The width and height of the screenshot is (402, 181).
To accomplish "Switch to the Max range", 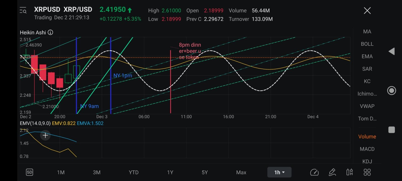I will 241,172.
